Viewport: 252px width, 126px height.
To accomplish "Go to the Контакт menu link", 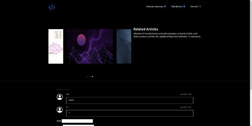I will tap(194, 6).
